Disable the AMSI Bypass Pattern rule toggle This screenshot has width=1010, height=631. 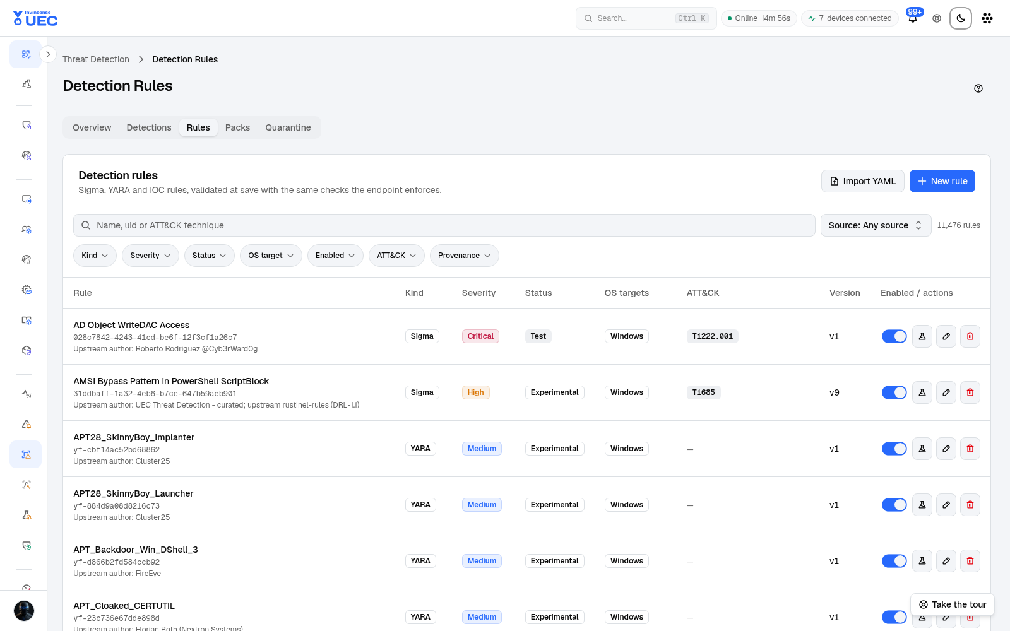tap(894, 392)
